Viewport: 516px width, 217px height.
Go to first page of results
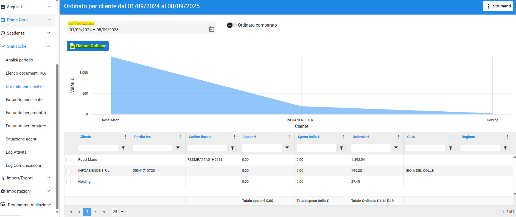pyautogui.click(x=71, y=212)
